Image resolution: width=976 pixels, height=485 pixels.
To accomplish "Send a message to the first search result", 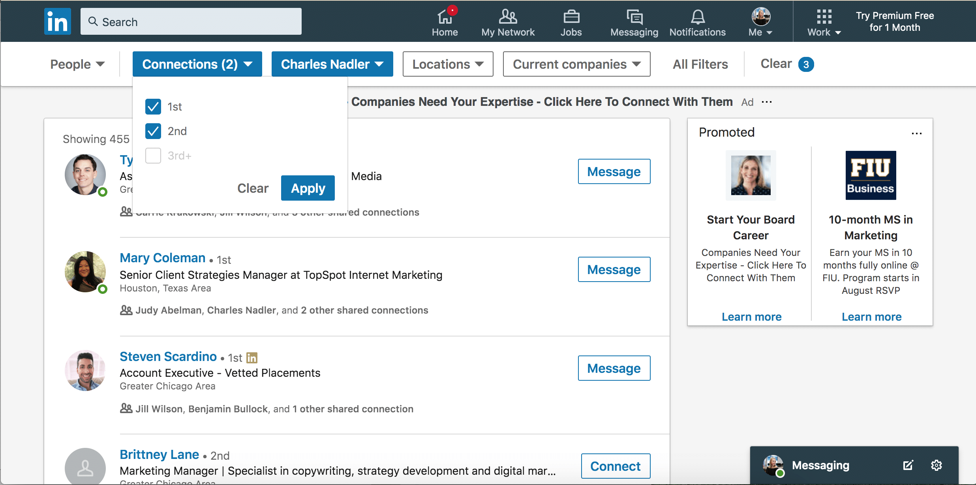I will click(x=614, y=171).
